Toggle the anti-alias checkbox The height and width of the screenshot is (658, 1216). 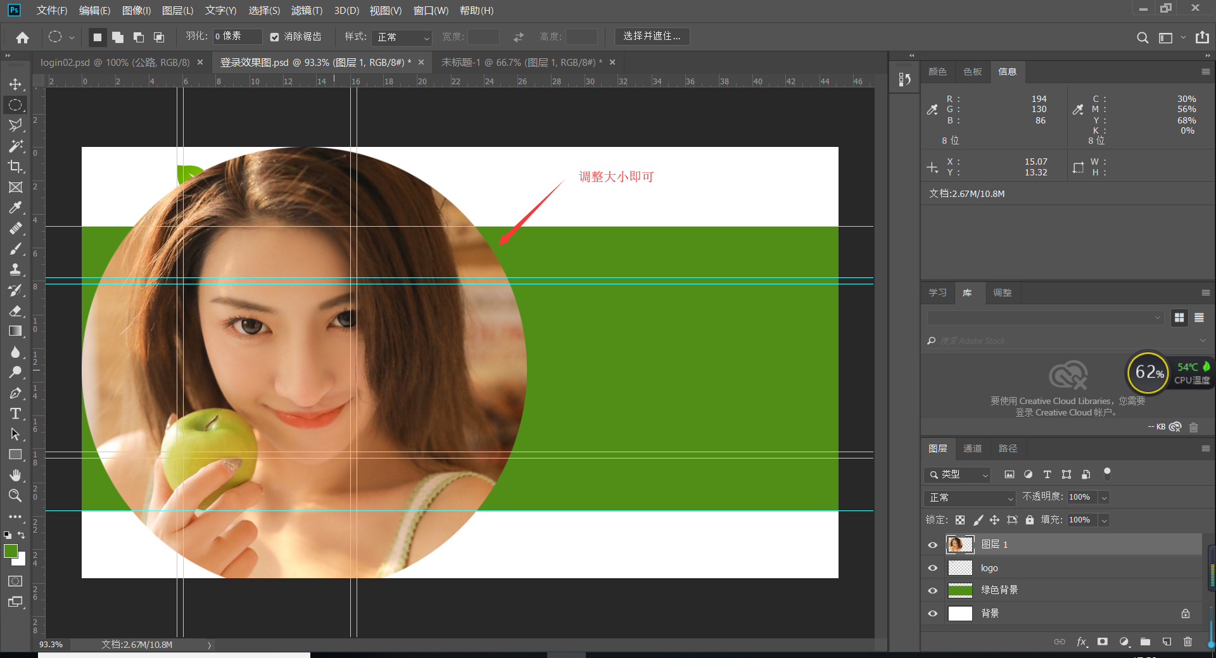click(x=274, y=37)
